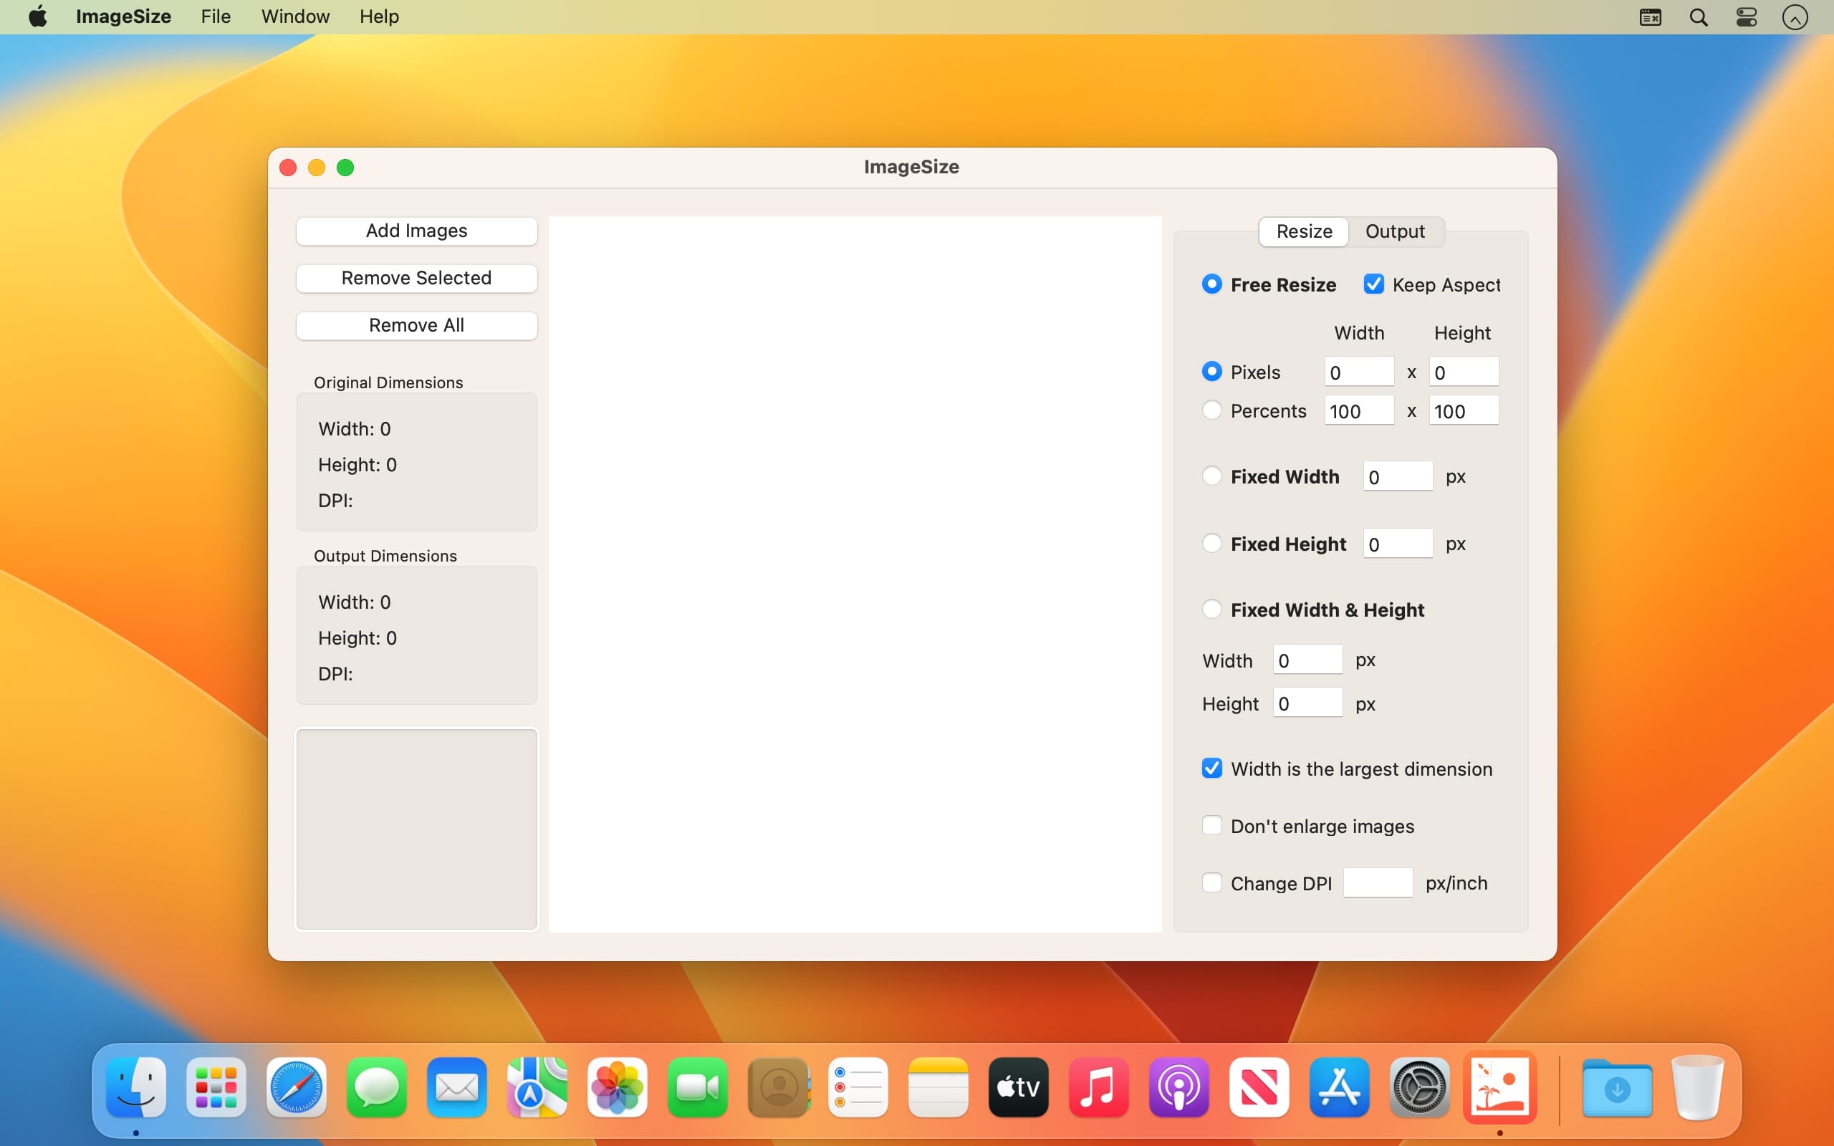Screen dimensions: 1834x1146
Task: Choose the Fixed Height radio button
Action: tap(1212, 544)
